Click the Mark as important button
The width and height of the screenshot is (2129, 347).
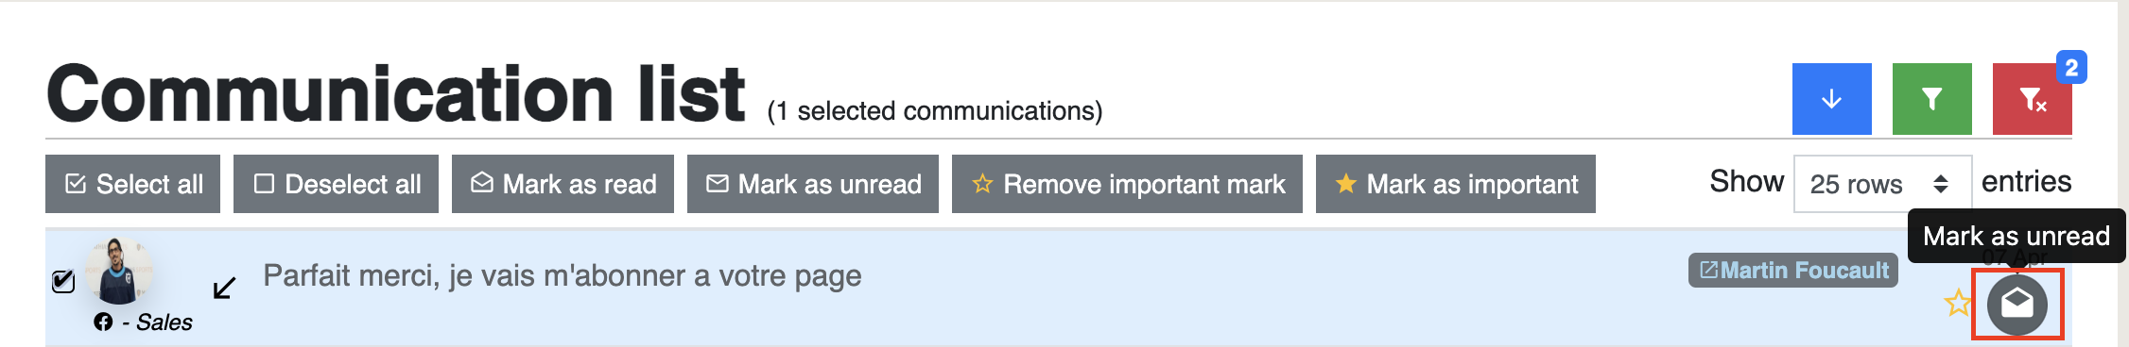coord(1456,184)
